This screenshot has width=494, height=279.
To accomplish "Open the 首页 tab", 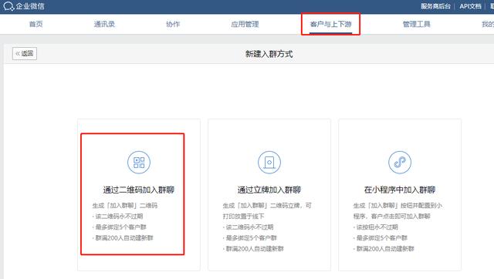I will tap(36, 24).
